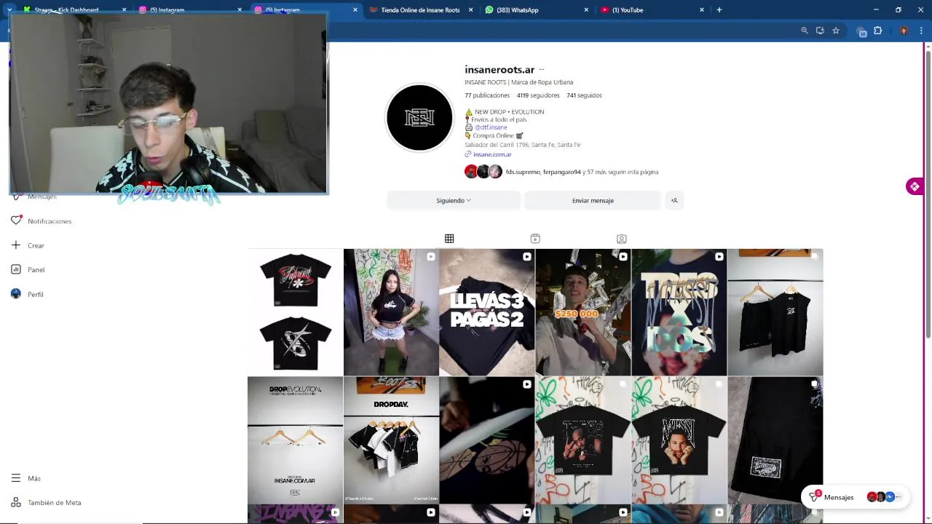Click the browser zoom magnifier icon
Viewport: 932px width, 524px height.
805,31
